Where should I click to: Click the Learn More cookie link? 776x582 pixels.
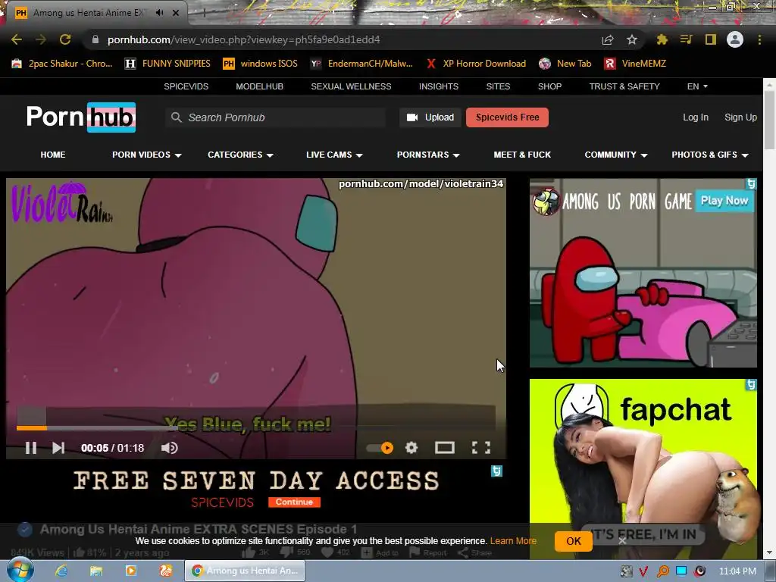coord(513,541)
